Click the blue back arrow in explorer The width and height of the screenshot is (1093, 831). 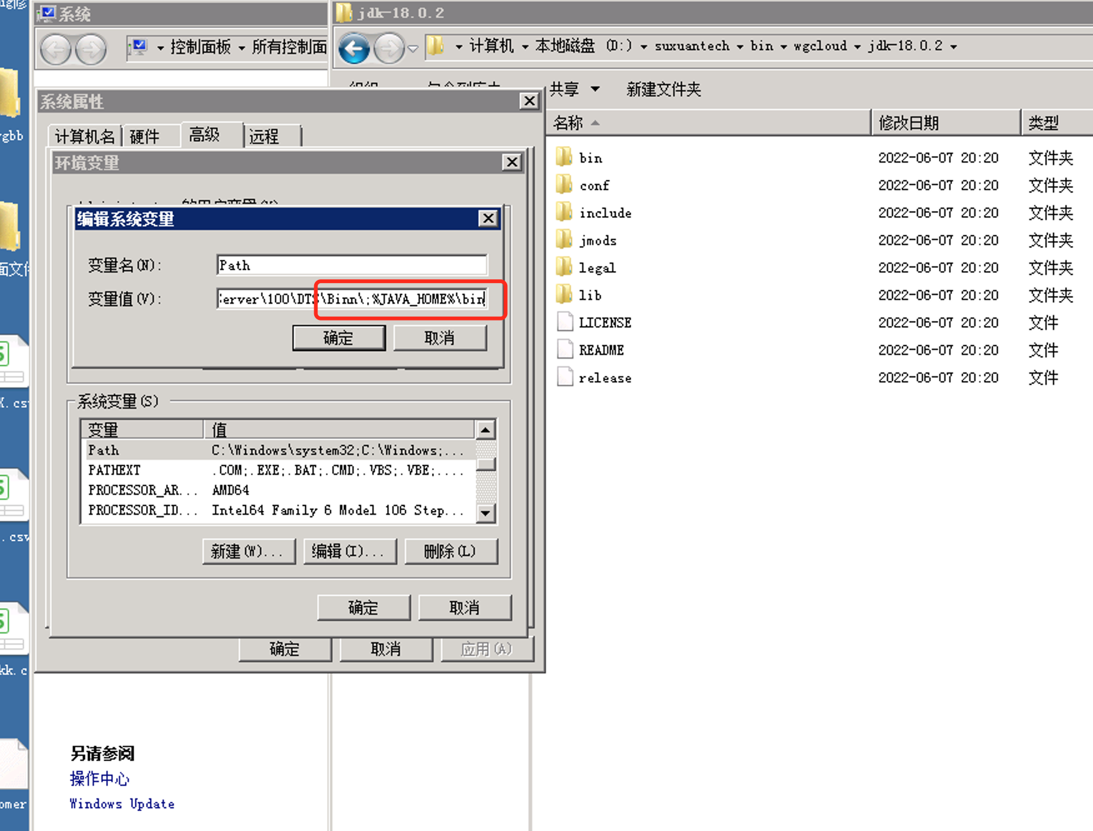click(x=354, y=48)
